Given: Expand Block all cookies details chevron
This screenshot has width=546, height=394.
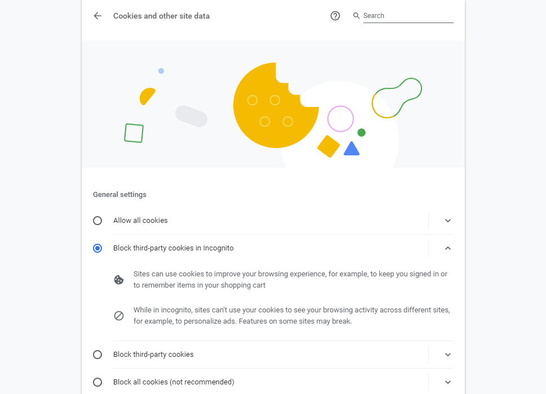Looking at the screenshot, I should click(x=448, y=382).
